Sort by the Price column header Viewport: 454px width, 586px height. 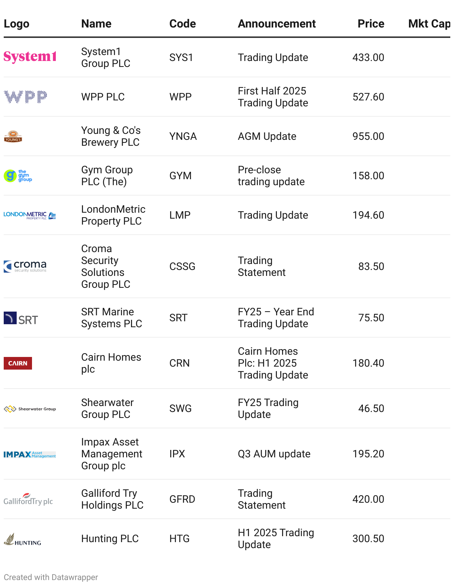coord(371,24)
